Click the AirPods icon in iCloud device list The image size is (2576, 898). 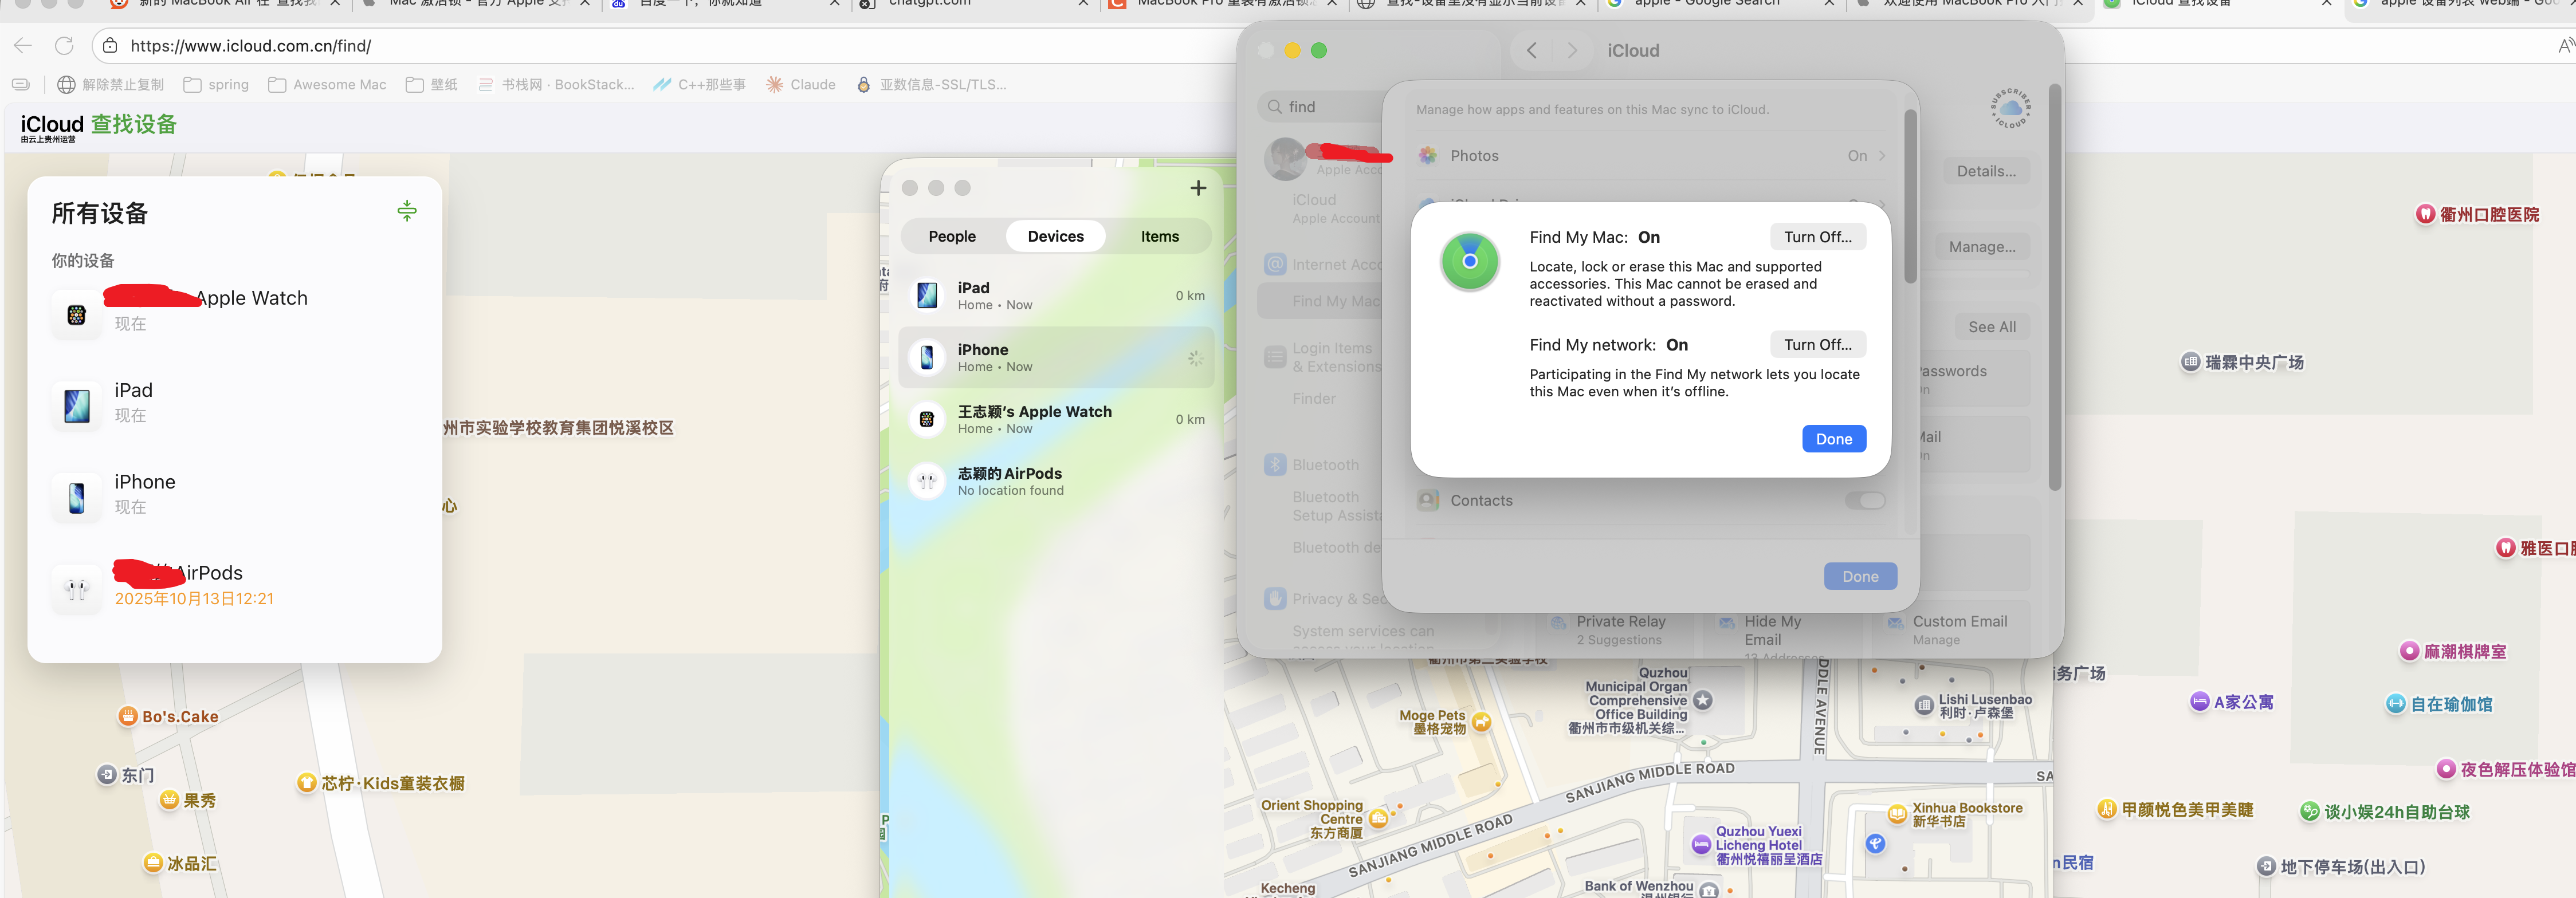[x=77, y=589]
